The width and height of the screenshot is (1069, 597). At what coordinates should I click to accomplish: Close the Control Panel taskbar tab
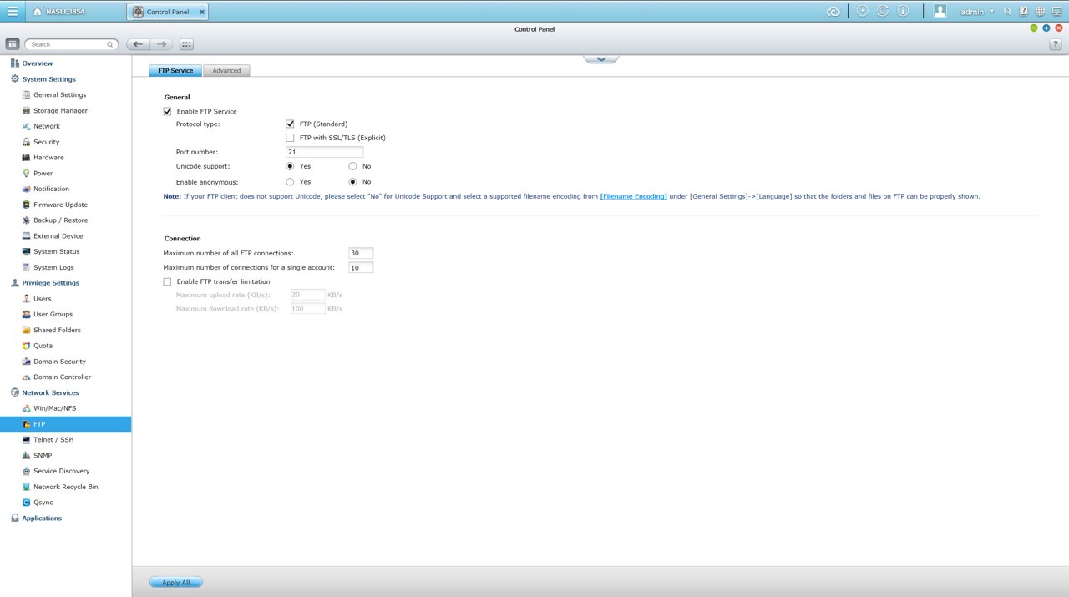[202, 12]
